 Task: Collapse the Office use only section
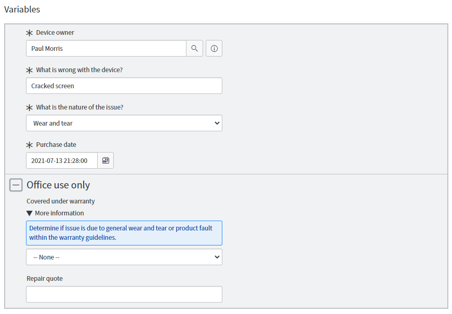tap(15, 185)
